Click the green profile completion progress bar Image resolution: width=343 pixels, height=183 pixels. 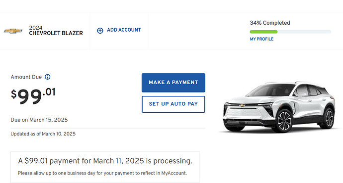click(x=263, y=32)
